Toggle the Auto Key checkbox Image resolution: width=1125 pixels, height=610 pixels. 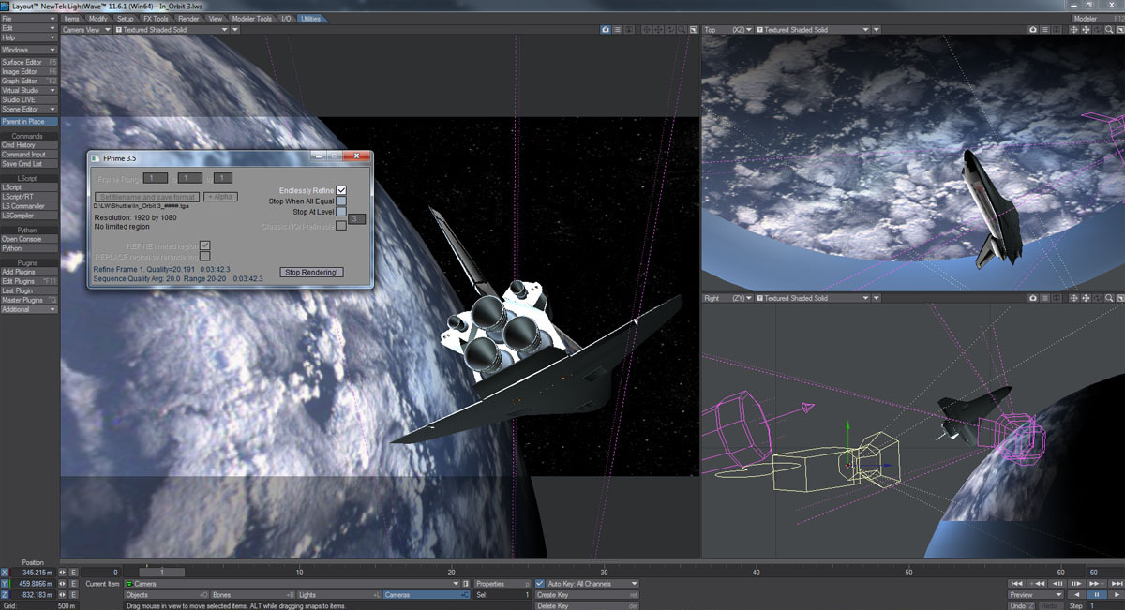pos(539,584)
